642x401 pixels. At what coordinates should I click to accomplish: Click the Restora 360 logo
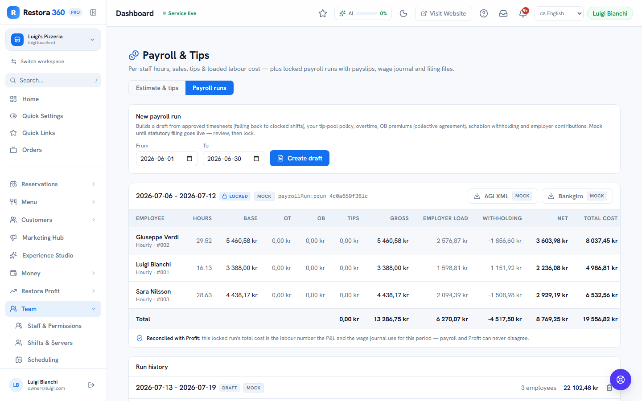37,12
